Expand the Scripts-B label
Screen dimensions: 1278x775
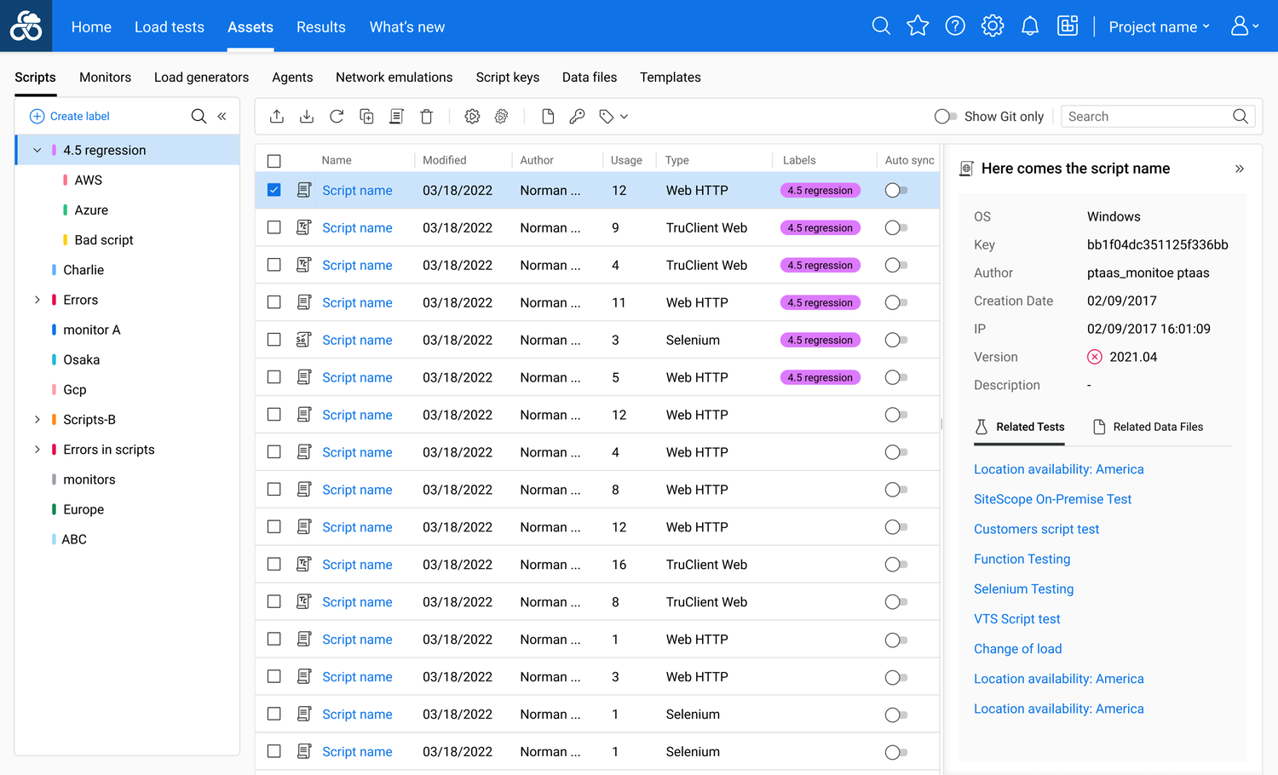pyautogui.click(x=37, y=419)
